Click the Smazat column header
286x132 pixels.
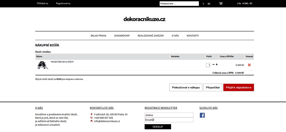pyautogui.click(x=249, y=56)
